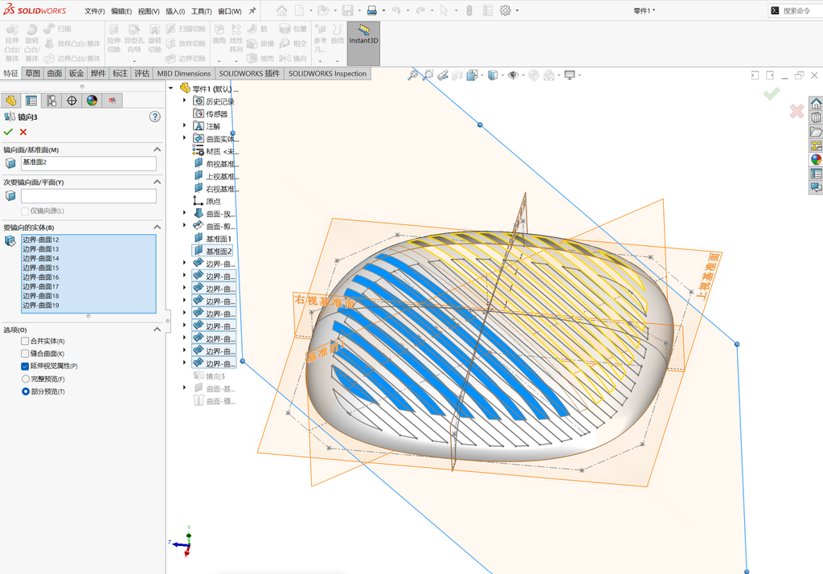Click the View Settings monitor icon
823x574 pixels.
point(570,75)
